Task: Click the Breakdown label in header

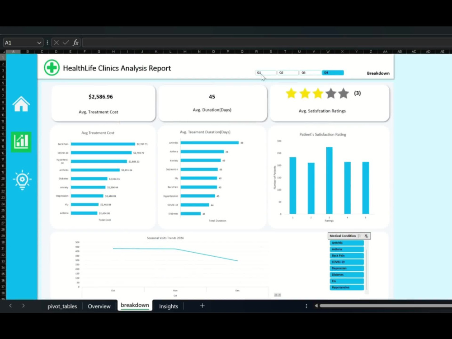Action: [378, 73]
